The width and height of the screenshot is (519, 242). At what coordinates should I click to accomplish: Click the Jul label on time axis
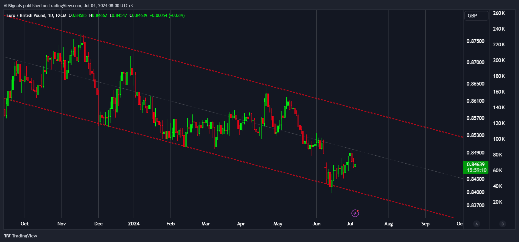pyautogui.click(x=350, y=224)
